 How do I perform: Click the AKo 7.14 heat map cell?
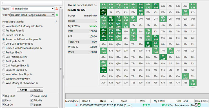click(x=104, y=12)
